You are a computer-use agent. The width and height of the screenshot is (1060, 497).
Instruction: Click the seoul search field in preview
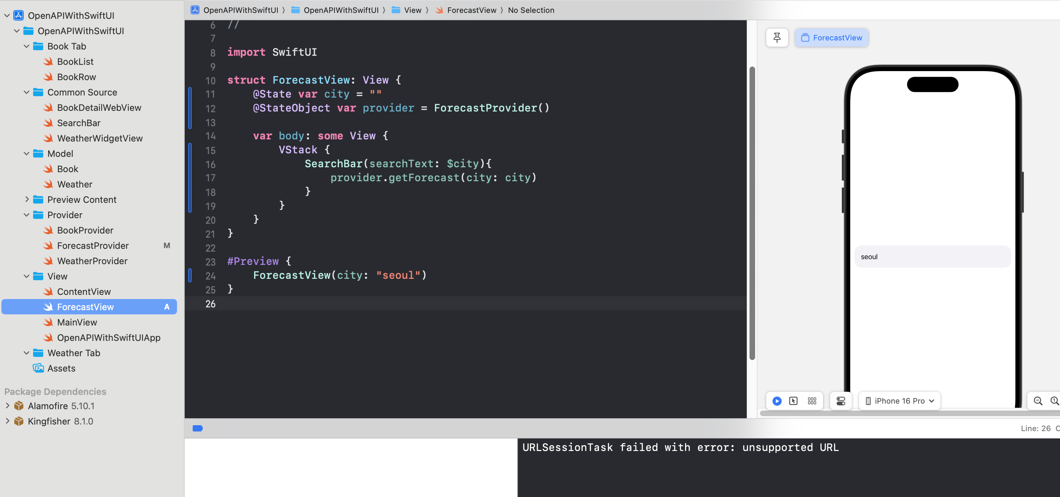pos(932,257)
